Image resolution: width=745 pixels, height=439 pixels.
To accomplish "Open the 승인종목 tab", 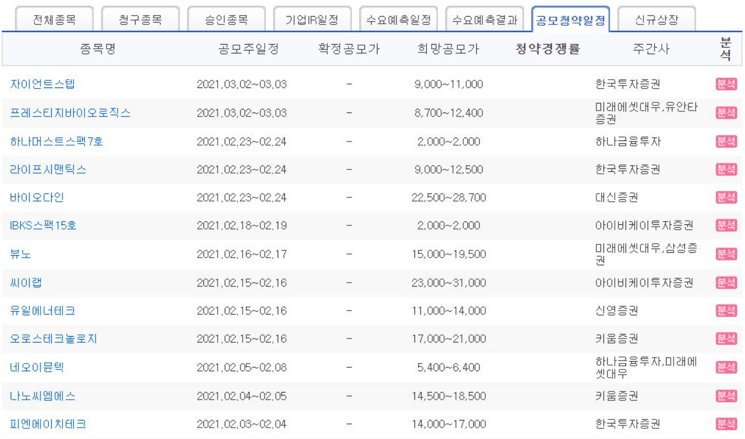I will (227, 20).
